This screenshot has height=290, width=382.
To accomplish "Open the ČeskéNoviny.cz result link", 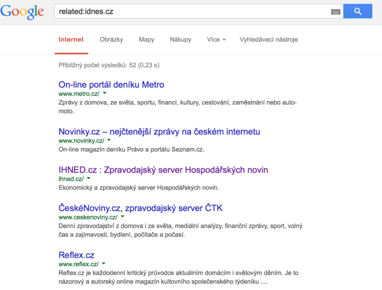I will (140, 208).
